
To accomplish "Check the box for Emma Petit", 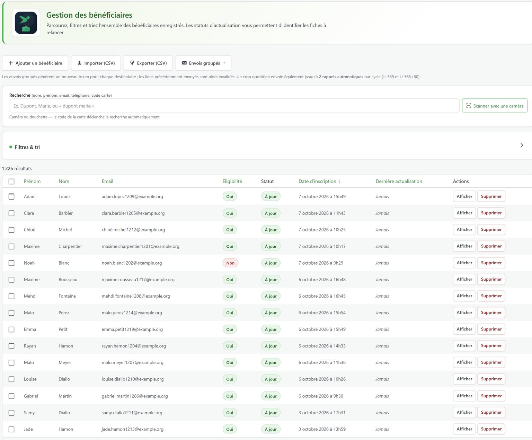I will (11, 329).
